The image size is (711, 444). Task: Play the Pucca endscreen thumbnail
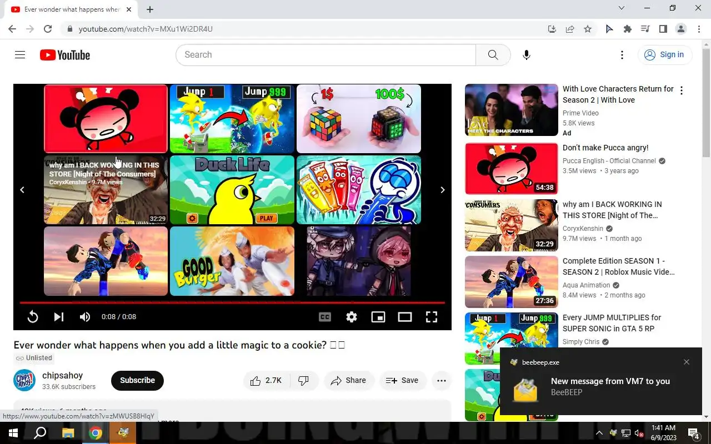(106, 119)
